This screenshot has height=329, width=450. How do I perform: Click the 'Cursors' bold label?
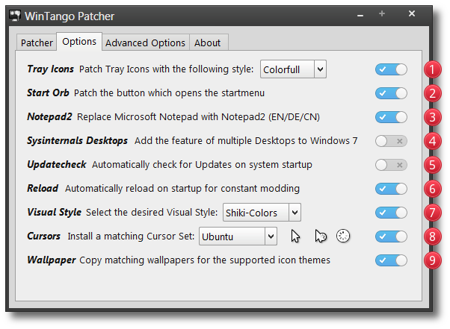coord(43,236)
